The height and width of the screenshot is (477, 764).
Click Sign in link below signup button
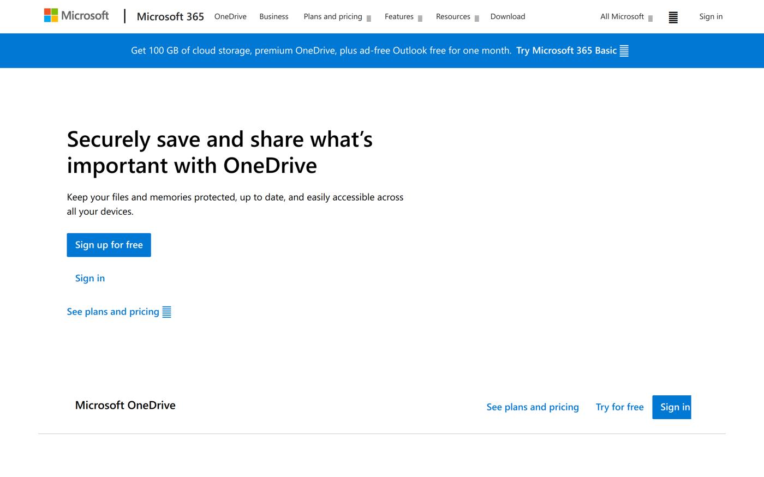90,279
